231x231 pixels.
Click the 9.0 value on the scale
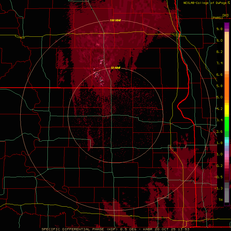point(219,40)
